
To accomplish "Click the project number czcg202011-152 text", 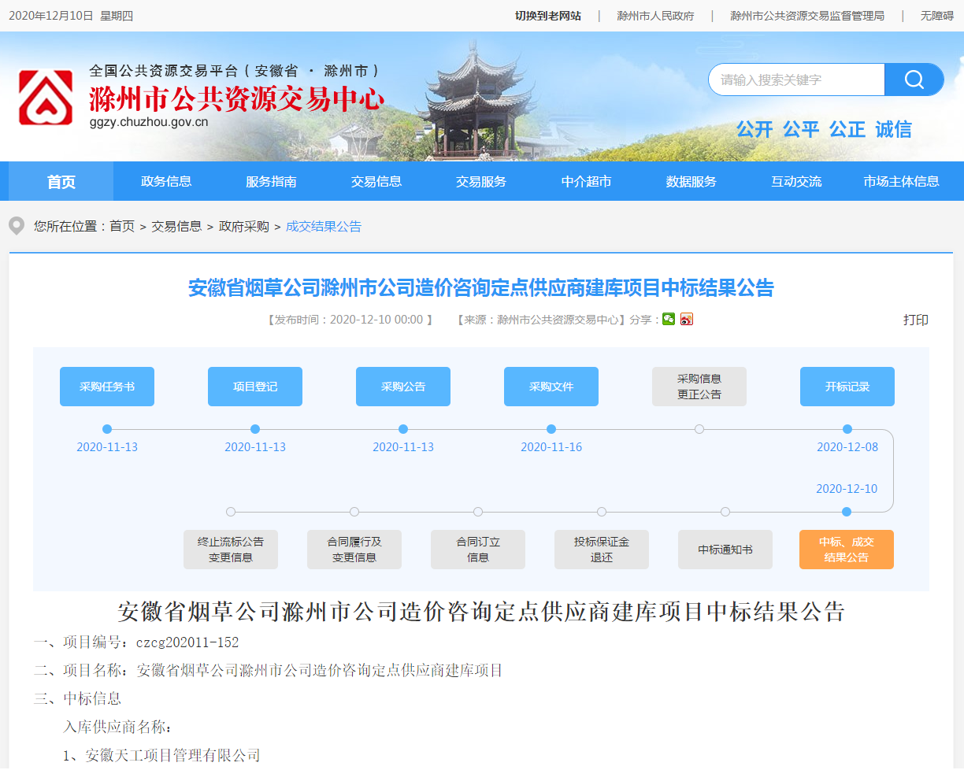I will [187, 642].
